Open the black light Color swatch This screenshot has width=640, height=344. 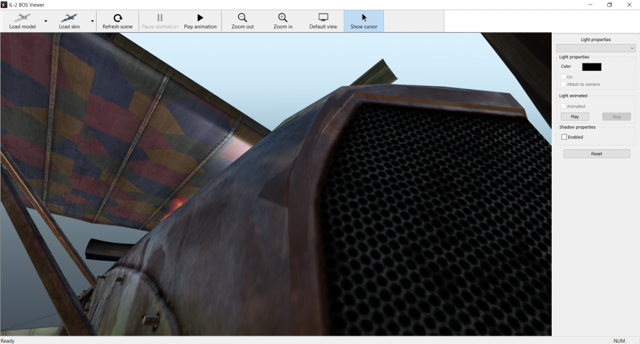591,67
